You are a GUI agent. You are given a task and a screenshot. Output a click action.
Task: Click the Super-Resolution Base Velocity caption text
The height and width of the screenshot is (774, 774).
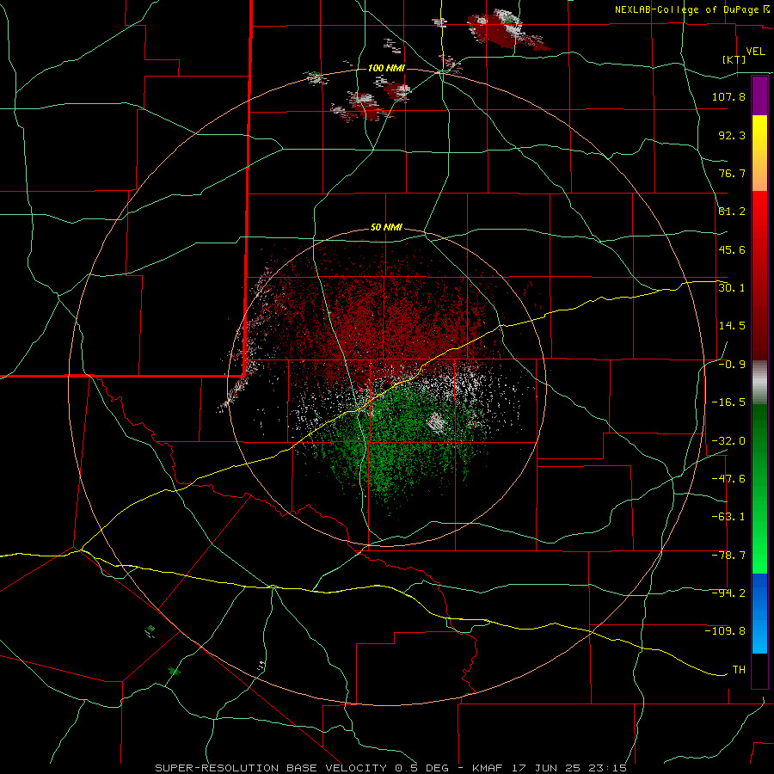click(x=390, y=768)
